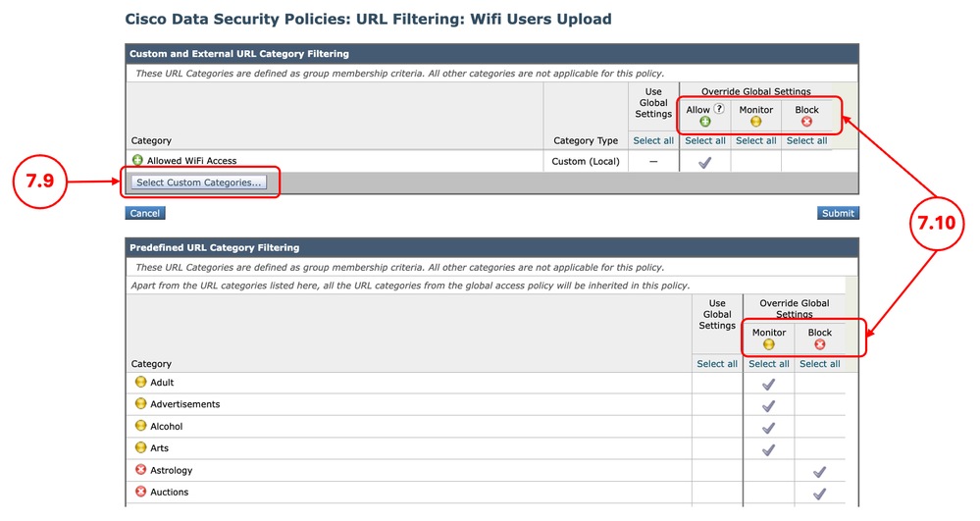
Task: Click the Allowed WiFi Access category name
Action: [192, 161]
